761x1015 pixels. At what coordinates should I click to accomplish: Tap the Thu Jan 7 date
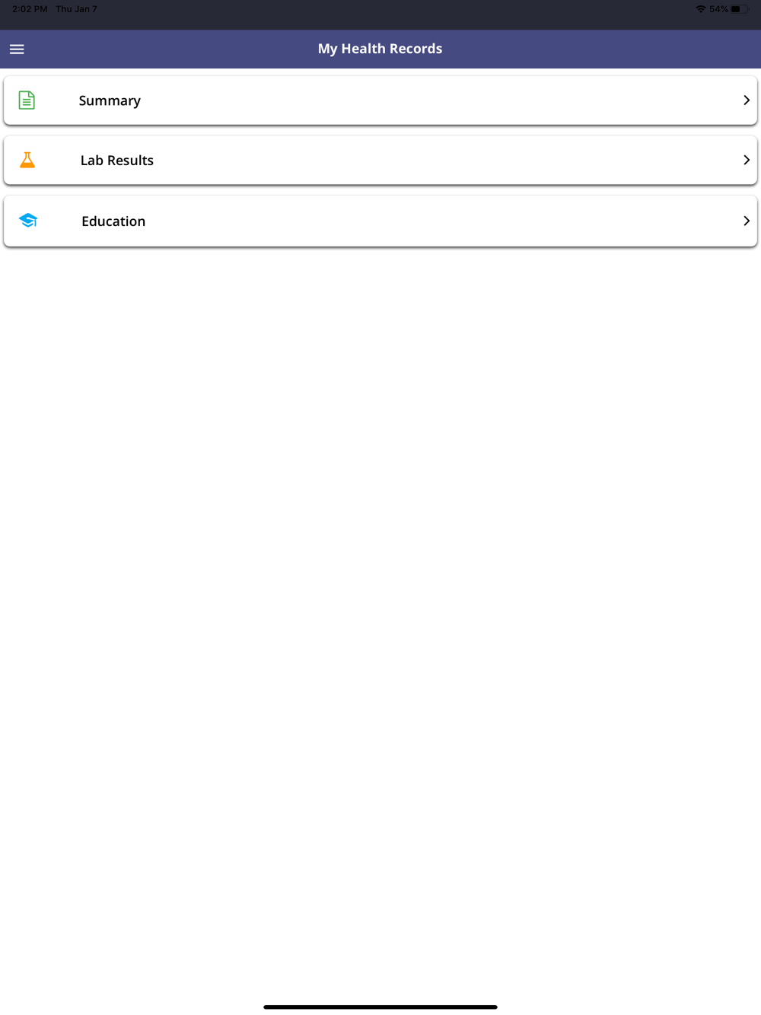point(76,9)
